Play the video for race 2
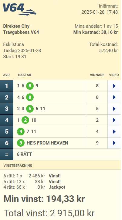 (114, 97)
